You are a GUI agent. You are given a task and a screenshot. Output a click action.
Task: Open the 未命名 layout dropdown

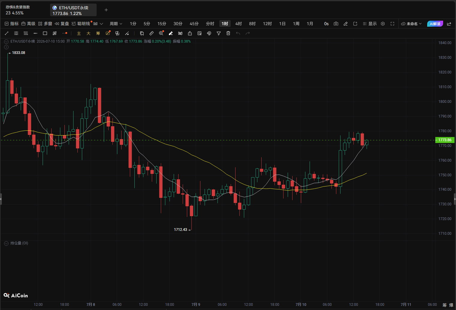point(411,24)
